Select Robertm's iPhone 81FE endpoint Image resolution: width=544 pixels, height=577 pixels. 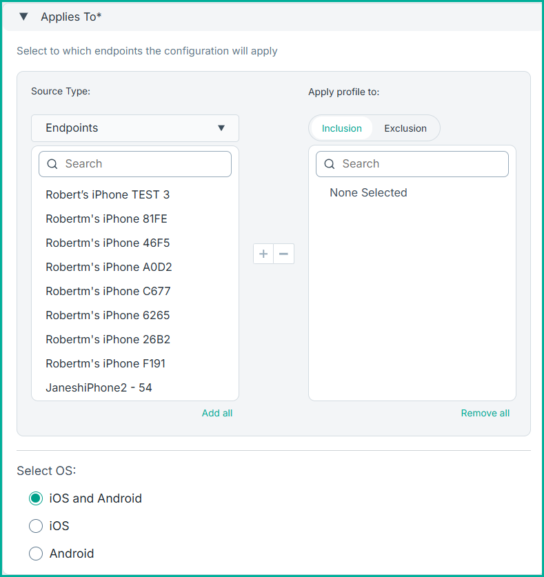pos(106,219)
